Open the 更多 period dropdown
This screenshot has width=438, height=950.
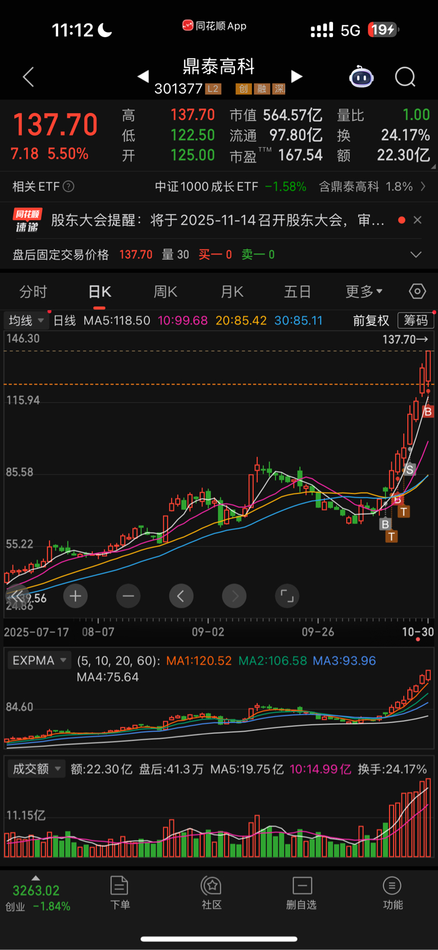(x=364, y=292)
